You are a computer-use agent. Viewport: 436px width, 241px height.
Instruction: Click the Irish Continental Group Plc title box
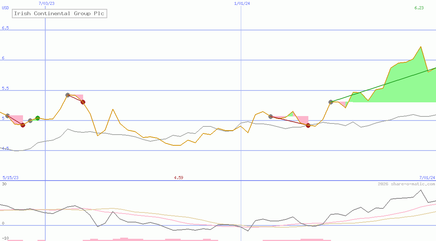click(x=59, y=14)
